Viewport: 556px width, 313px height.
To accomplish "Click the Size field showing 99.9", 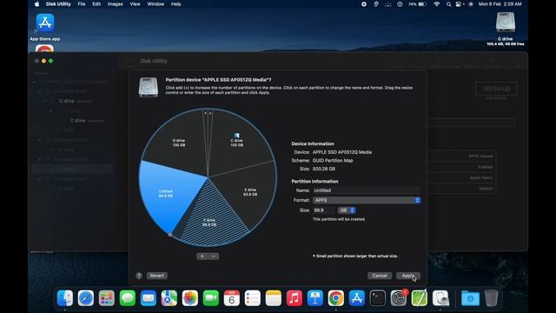I will point(324,210).
